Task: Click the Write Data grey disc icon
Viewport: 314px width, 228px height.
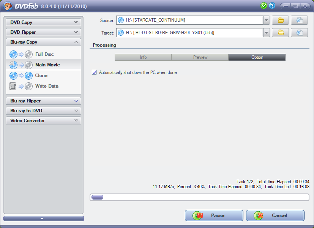Action: click(28, 86)
